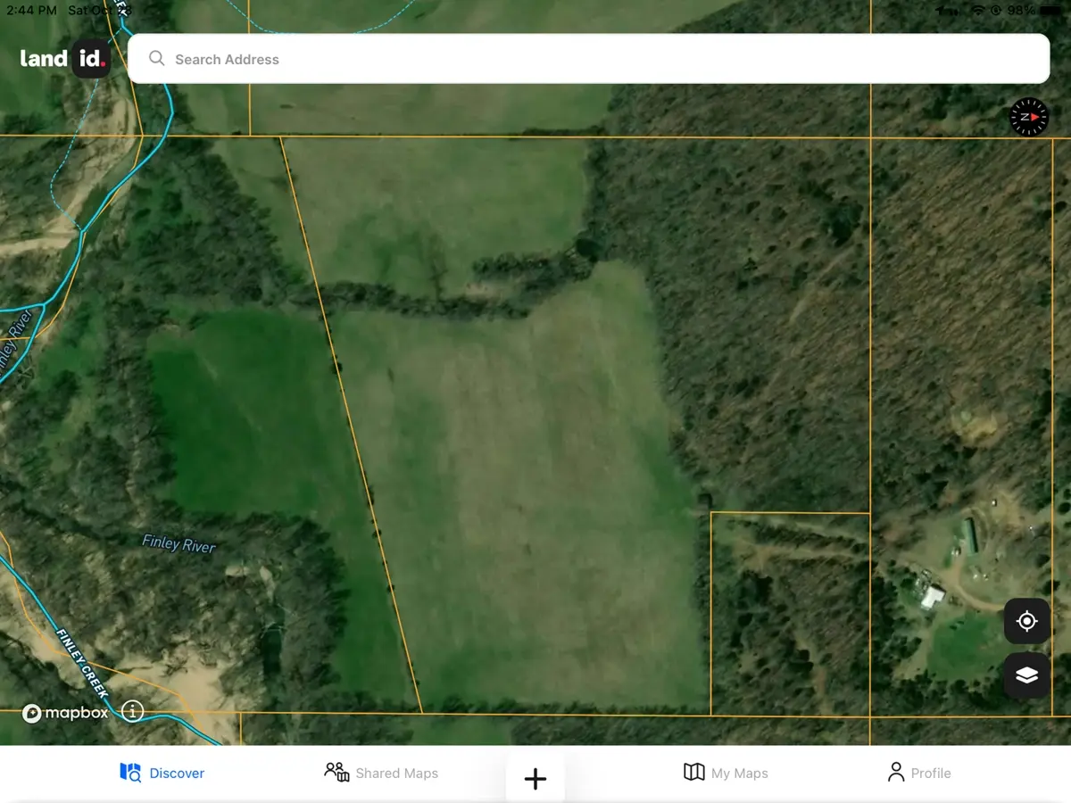Open the Shared Maps tab

(x=382, y=773)
